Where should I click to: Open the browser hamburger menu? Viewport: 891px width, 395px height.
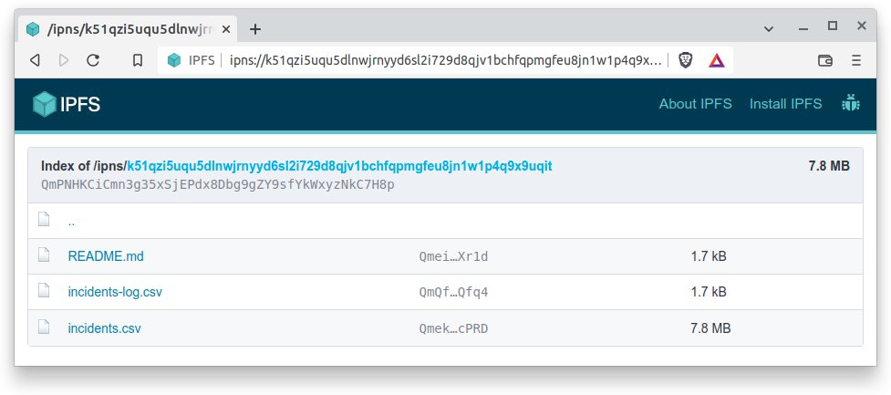[x=856, y=60]
